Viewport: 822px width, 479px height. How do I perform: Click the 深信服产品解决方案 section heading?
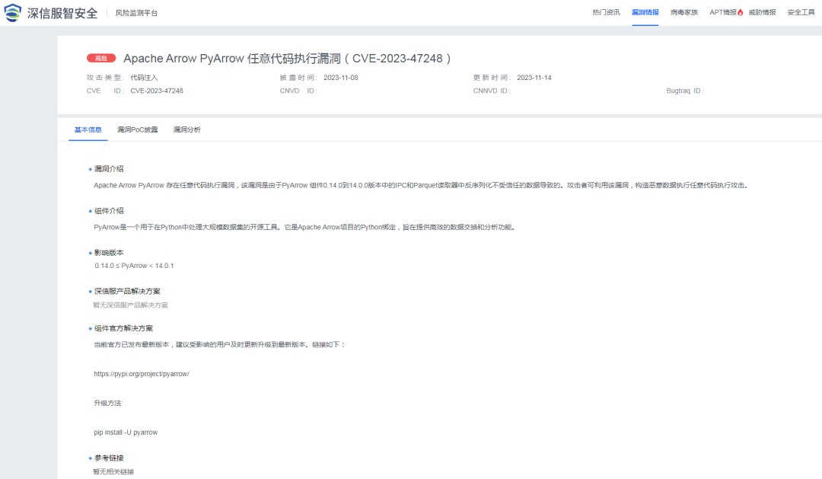click(127, 291)
